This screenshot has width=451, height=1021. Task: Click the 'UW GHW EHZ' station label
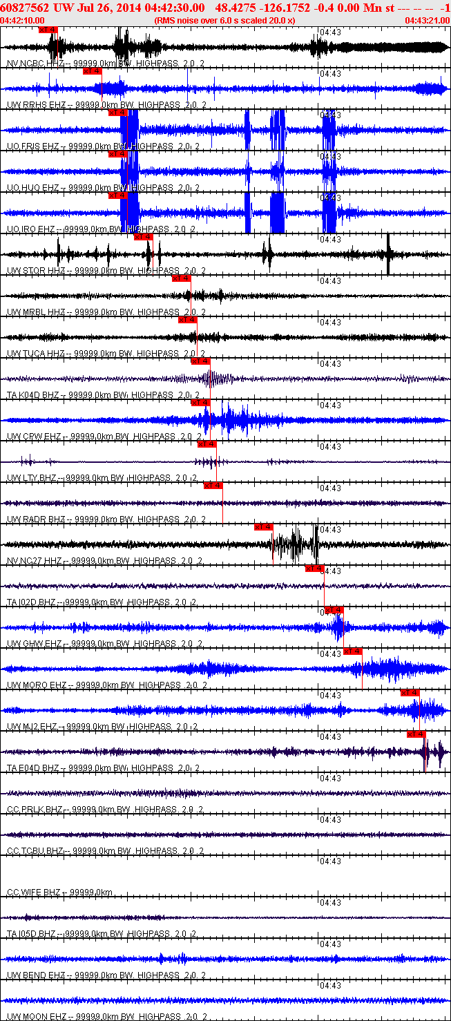point(34,644)
